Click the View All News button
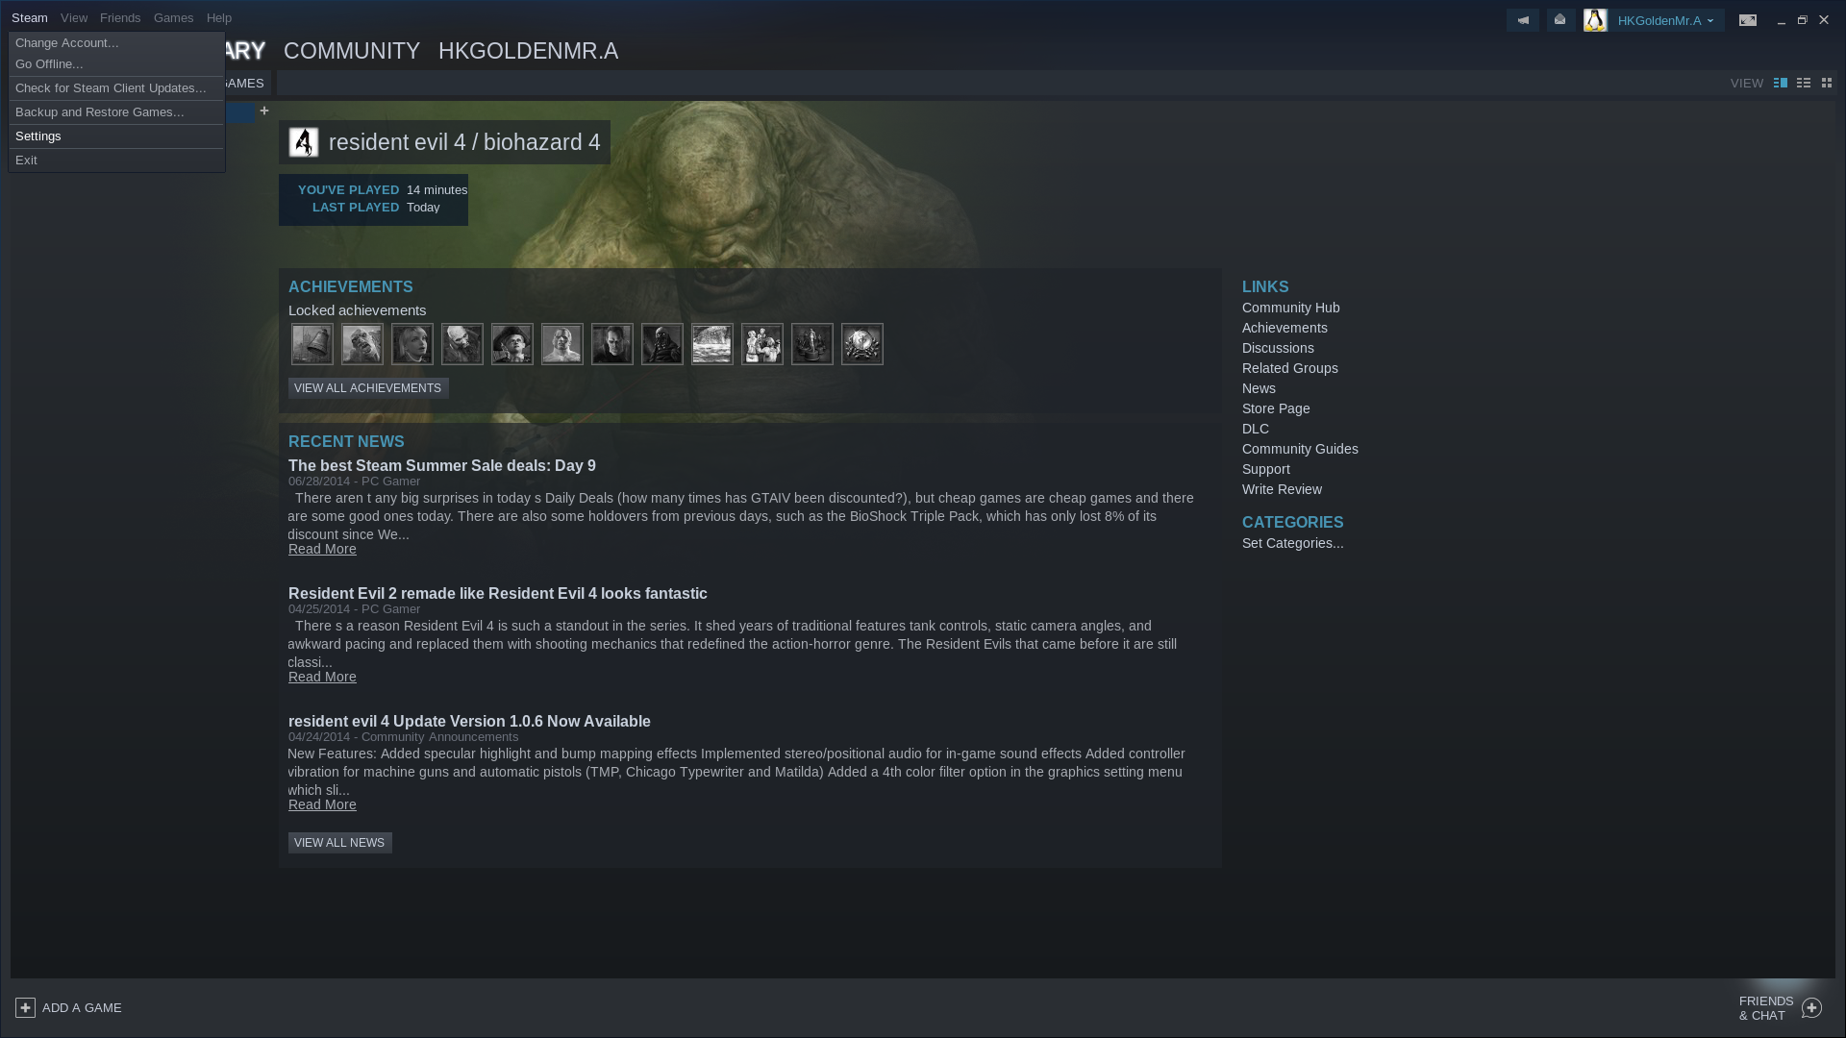1846x1038 pixels. pos(339,843)
